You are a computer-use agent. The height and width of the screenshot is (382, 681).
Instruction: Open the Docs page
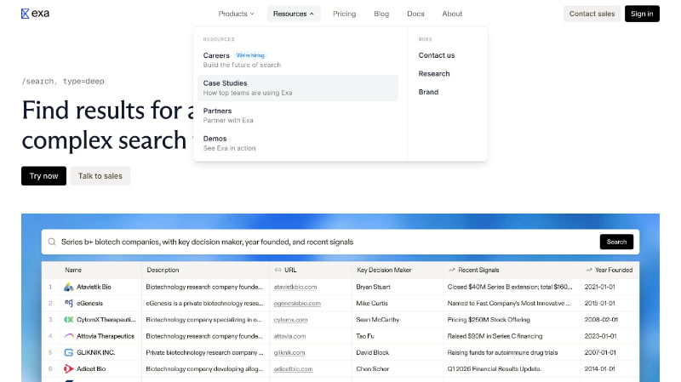pos(415,14)
